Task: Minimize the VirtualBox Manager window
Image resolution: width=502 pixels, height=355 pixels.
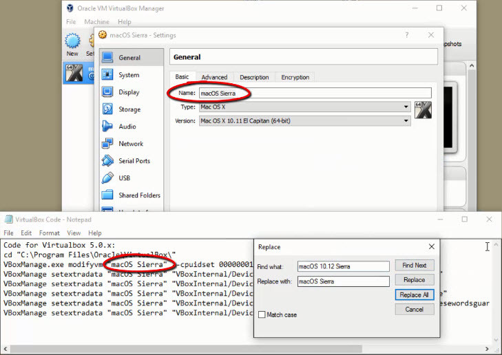Action: click(415, 8)
